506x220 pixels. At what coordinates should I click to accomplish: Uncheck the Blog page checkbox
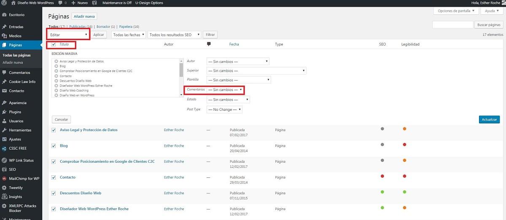(54, 146)
